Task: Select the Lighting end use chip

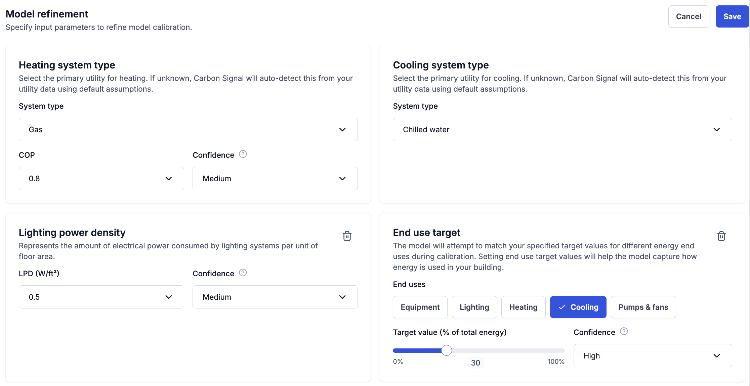Action: [x=474, y=307]
